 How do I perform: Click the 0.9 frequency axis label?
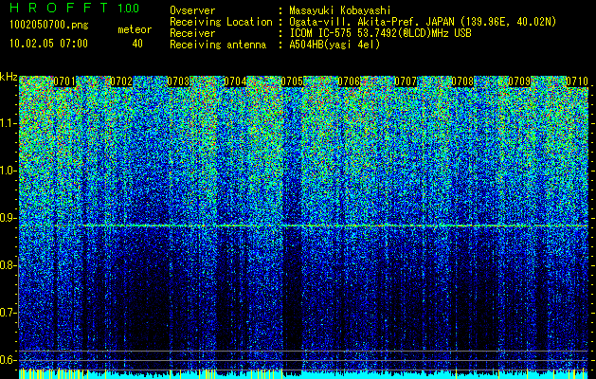tap(9, 218)
